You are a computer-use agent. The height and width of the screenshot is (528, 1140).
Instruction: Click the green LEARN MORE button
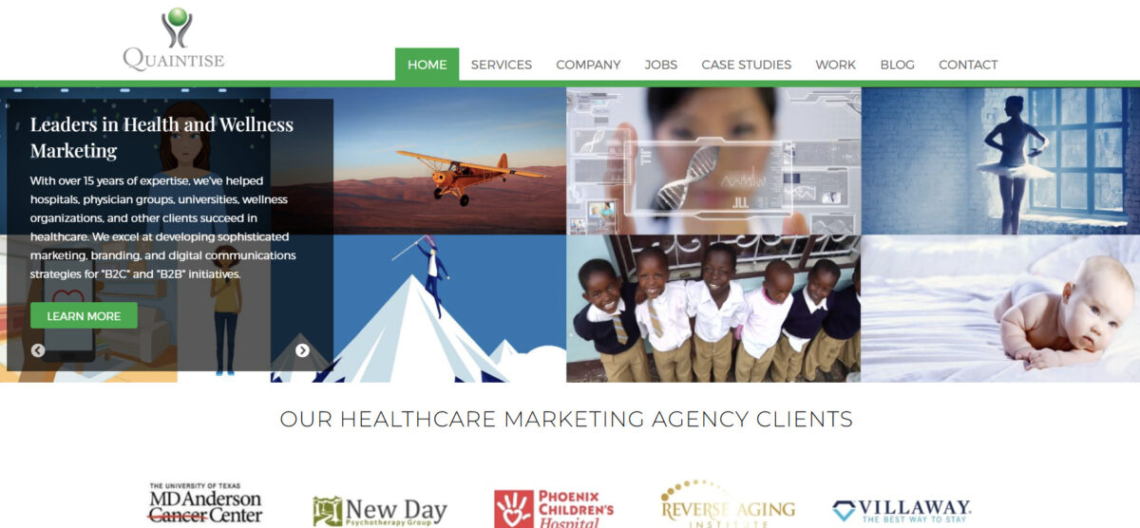pyautogui.click(x=84, y=315)
